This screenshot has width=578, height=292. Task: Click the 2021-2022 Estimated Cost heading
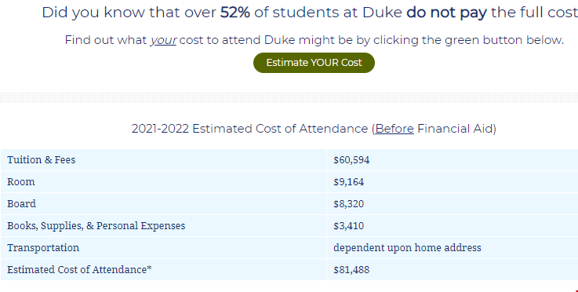click(x=314, y=129)
